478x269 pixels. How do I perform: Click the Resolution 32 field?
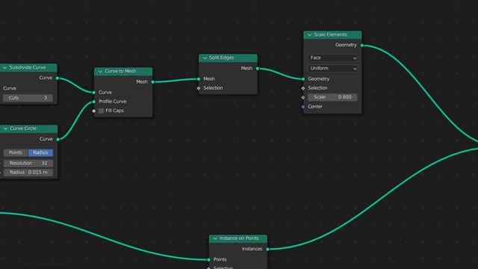coord(28,163)
